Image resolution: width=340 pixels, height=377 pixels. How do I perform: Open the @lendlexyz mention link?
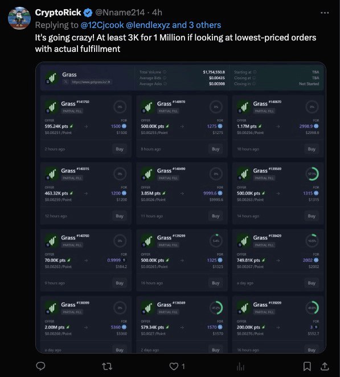(x=148, y=25)
